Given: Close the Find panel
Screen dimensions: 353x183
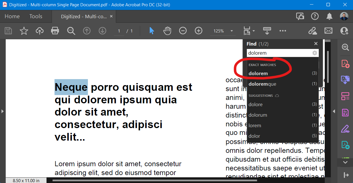Looking at the screenshot, I should tap(316, 44).
